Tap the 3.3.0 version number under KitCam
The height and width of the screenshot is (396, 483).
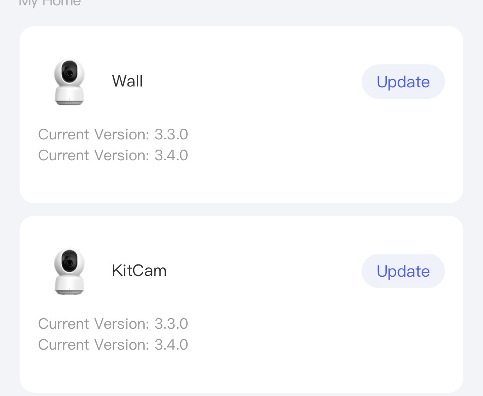coord(171,324)
